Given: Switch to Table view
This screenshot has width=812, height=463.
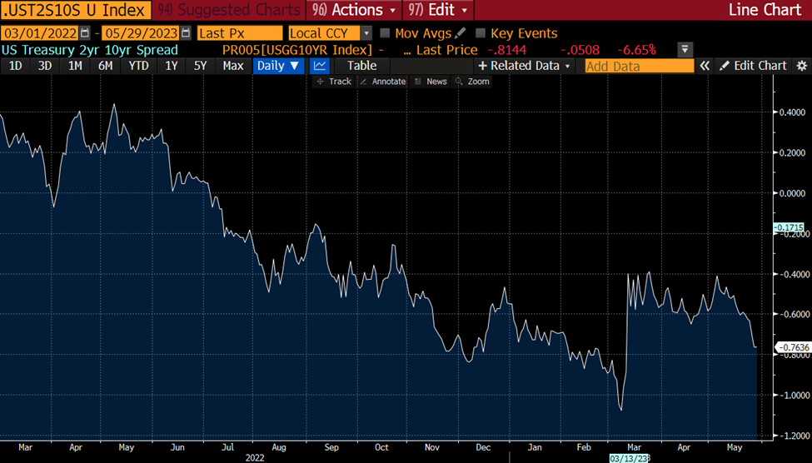Looking at the screenshot, I should click(362, 66).
